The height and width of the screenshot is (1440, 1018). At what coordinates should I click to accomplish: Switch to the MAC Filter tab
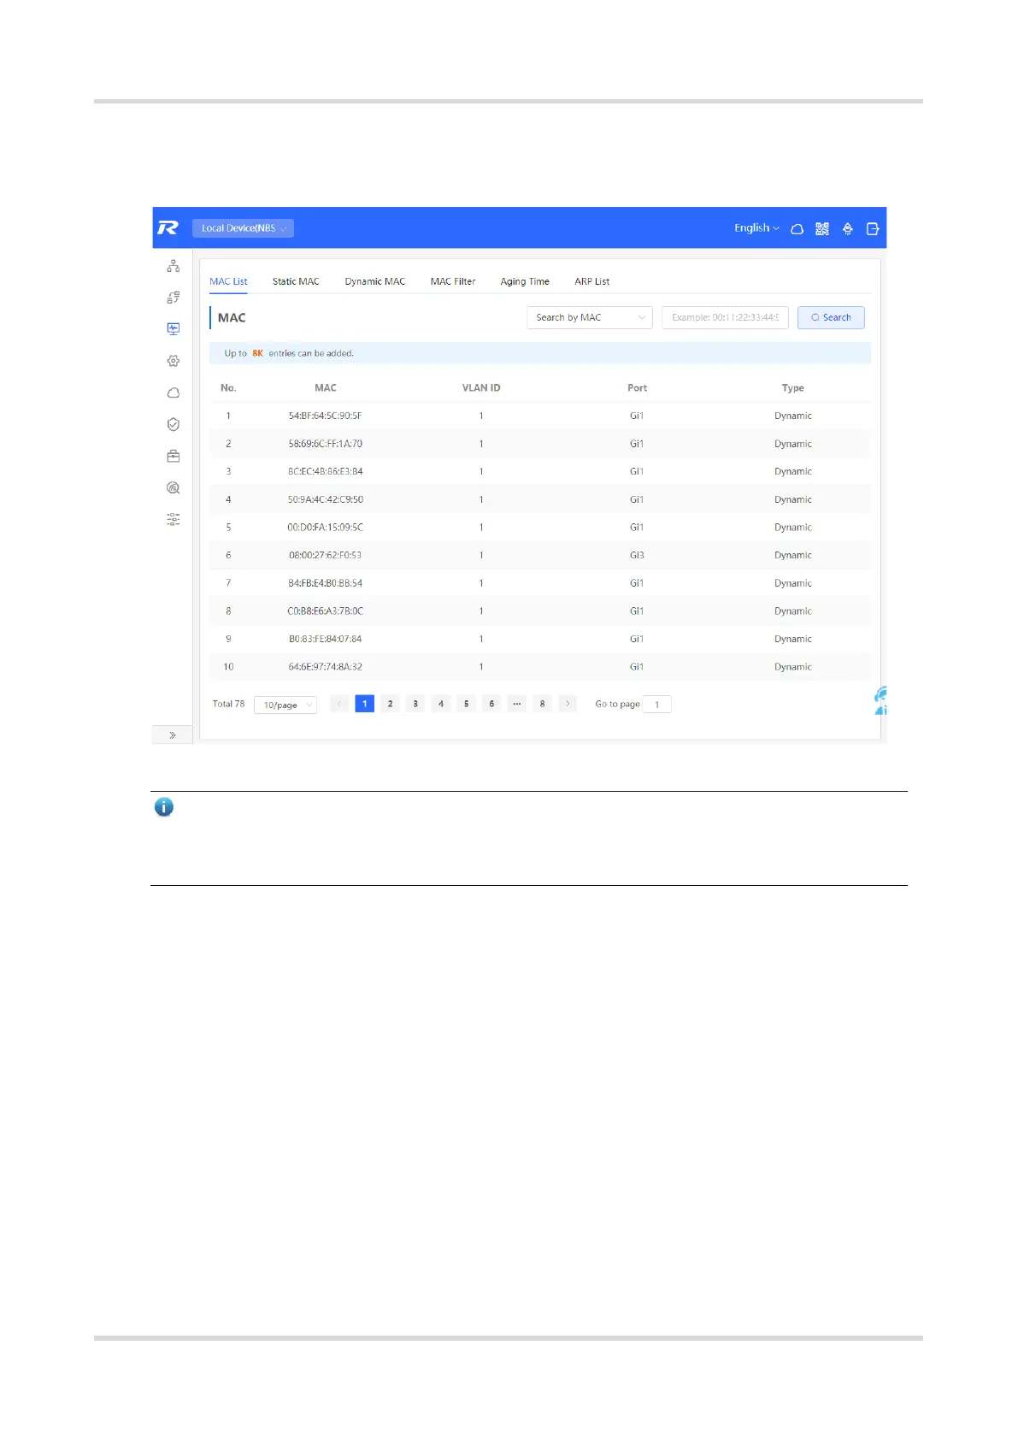(453, 281)
